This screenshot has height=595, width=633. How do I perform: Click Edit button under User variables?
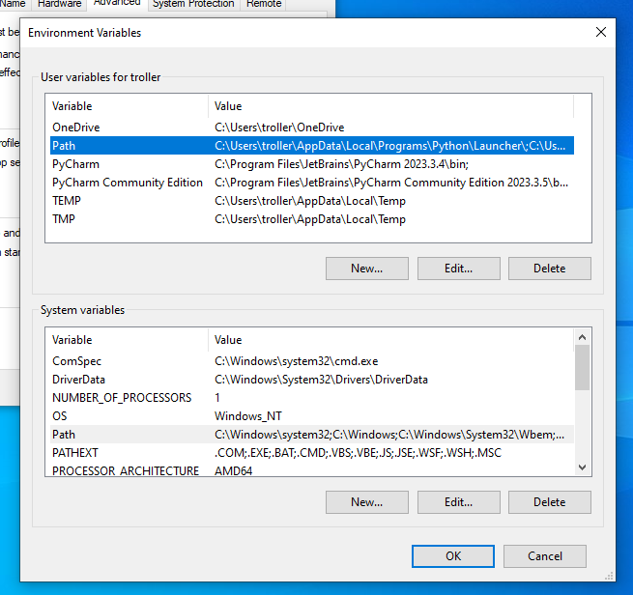[x=458, y=268]
